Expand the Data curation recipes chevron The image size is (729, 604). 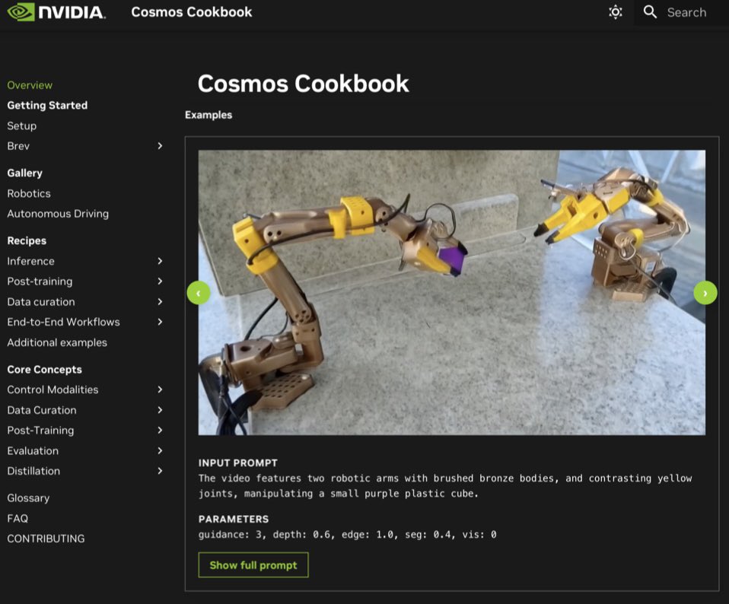pyautogui.click(x=160, y=301)
